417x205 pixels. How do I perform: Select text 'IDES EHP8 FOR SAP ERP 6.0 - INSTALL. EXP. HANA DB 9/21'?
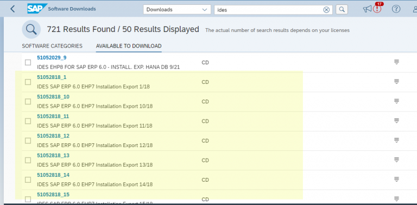pos(108,67)
